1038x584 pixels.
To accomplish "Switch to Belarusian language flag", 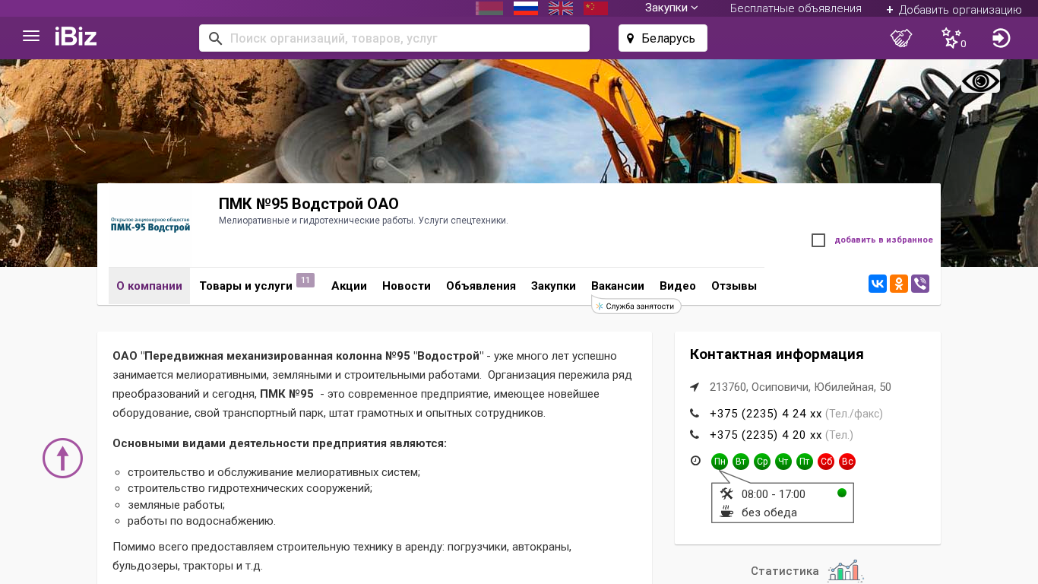I will [489, 8].
